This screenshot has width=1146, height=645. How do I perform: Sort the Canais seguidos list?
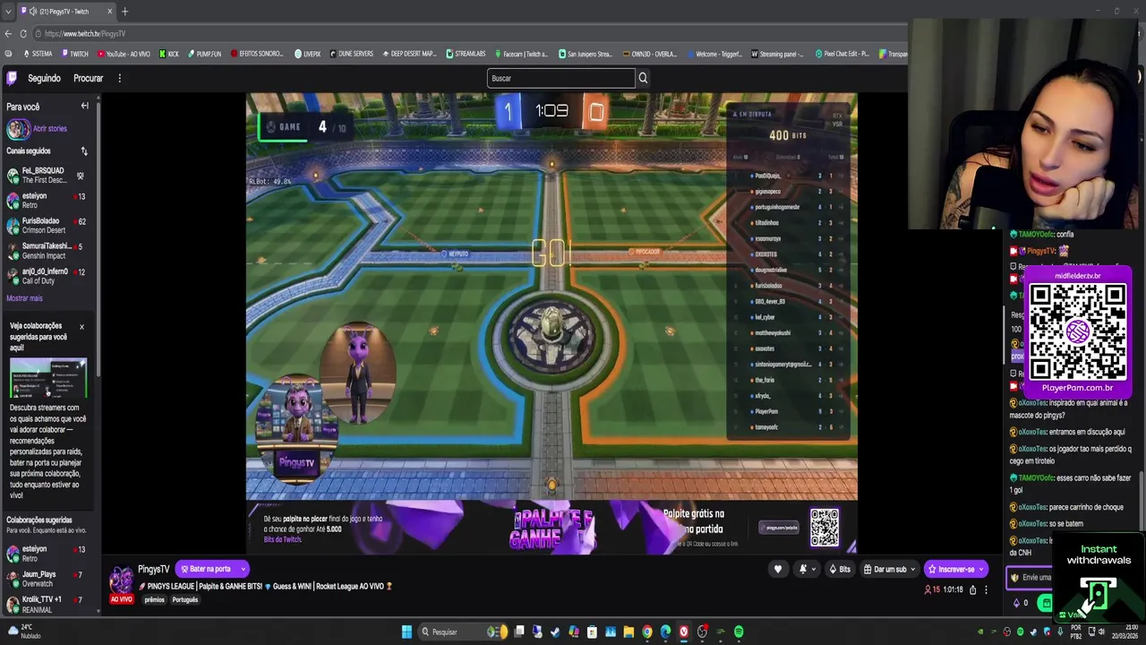click(84, 150)
